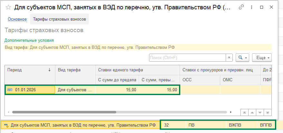Move down one row with down arrow
283x133 pixels.
click(x=259, y=112)
